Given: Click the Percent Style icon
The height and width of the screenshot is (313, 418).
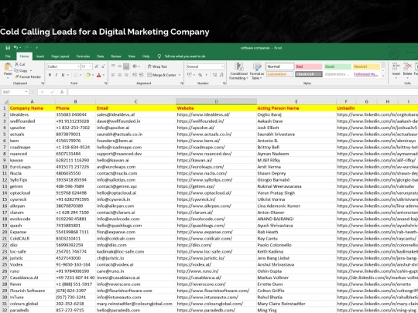Looking at the screenshot, I should click(200, 75).
